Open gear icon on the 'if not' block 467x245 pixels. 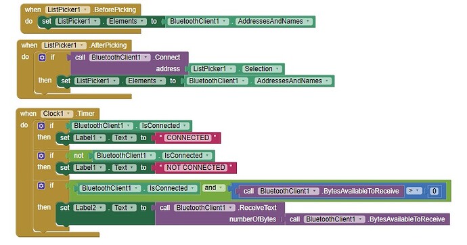point(41,156)
